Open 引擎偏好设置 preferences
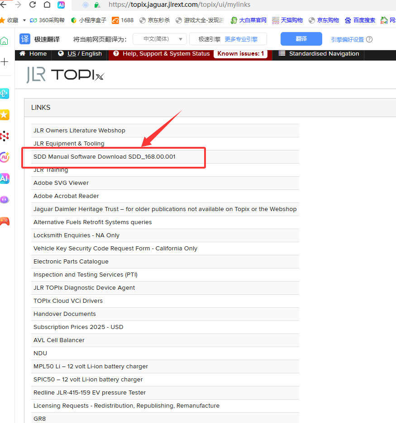This screenshot has width=396, height=423. pyautogui.click(x=348, y=39)
